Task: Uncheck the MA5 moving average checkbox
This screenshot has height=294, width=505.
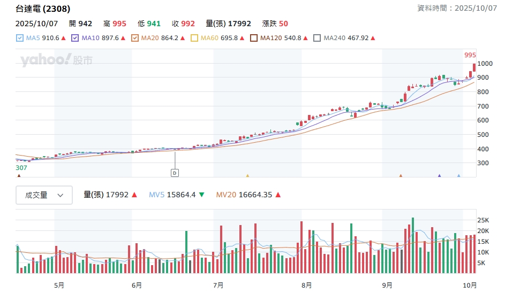Action: tap(20, 38)
